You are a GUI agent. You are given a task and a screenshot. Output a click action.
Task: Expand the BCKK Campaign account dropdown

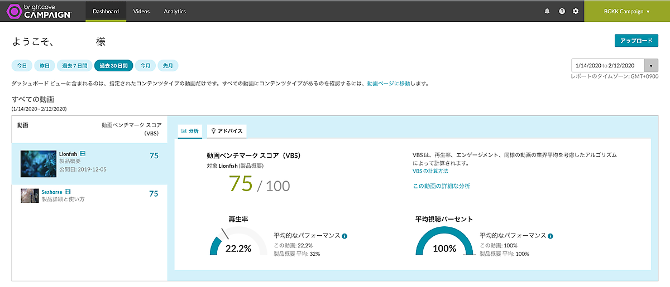point(627,11)
